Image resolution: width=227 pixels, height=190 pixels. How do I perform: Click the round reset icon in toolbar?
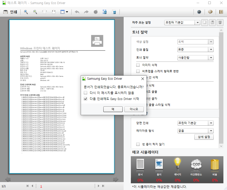coord(96,12)
